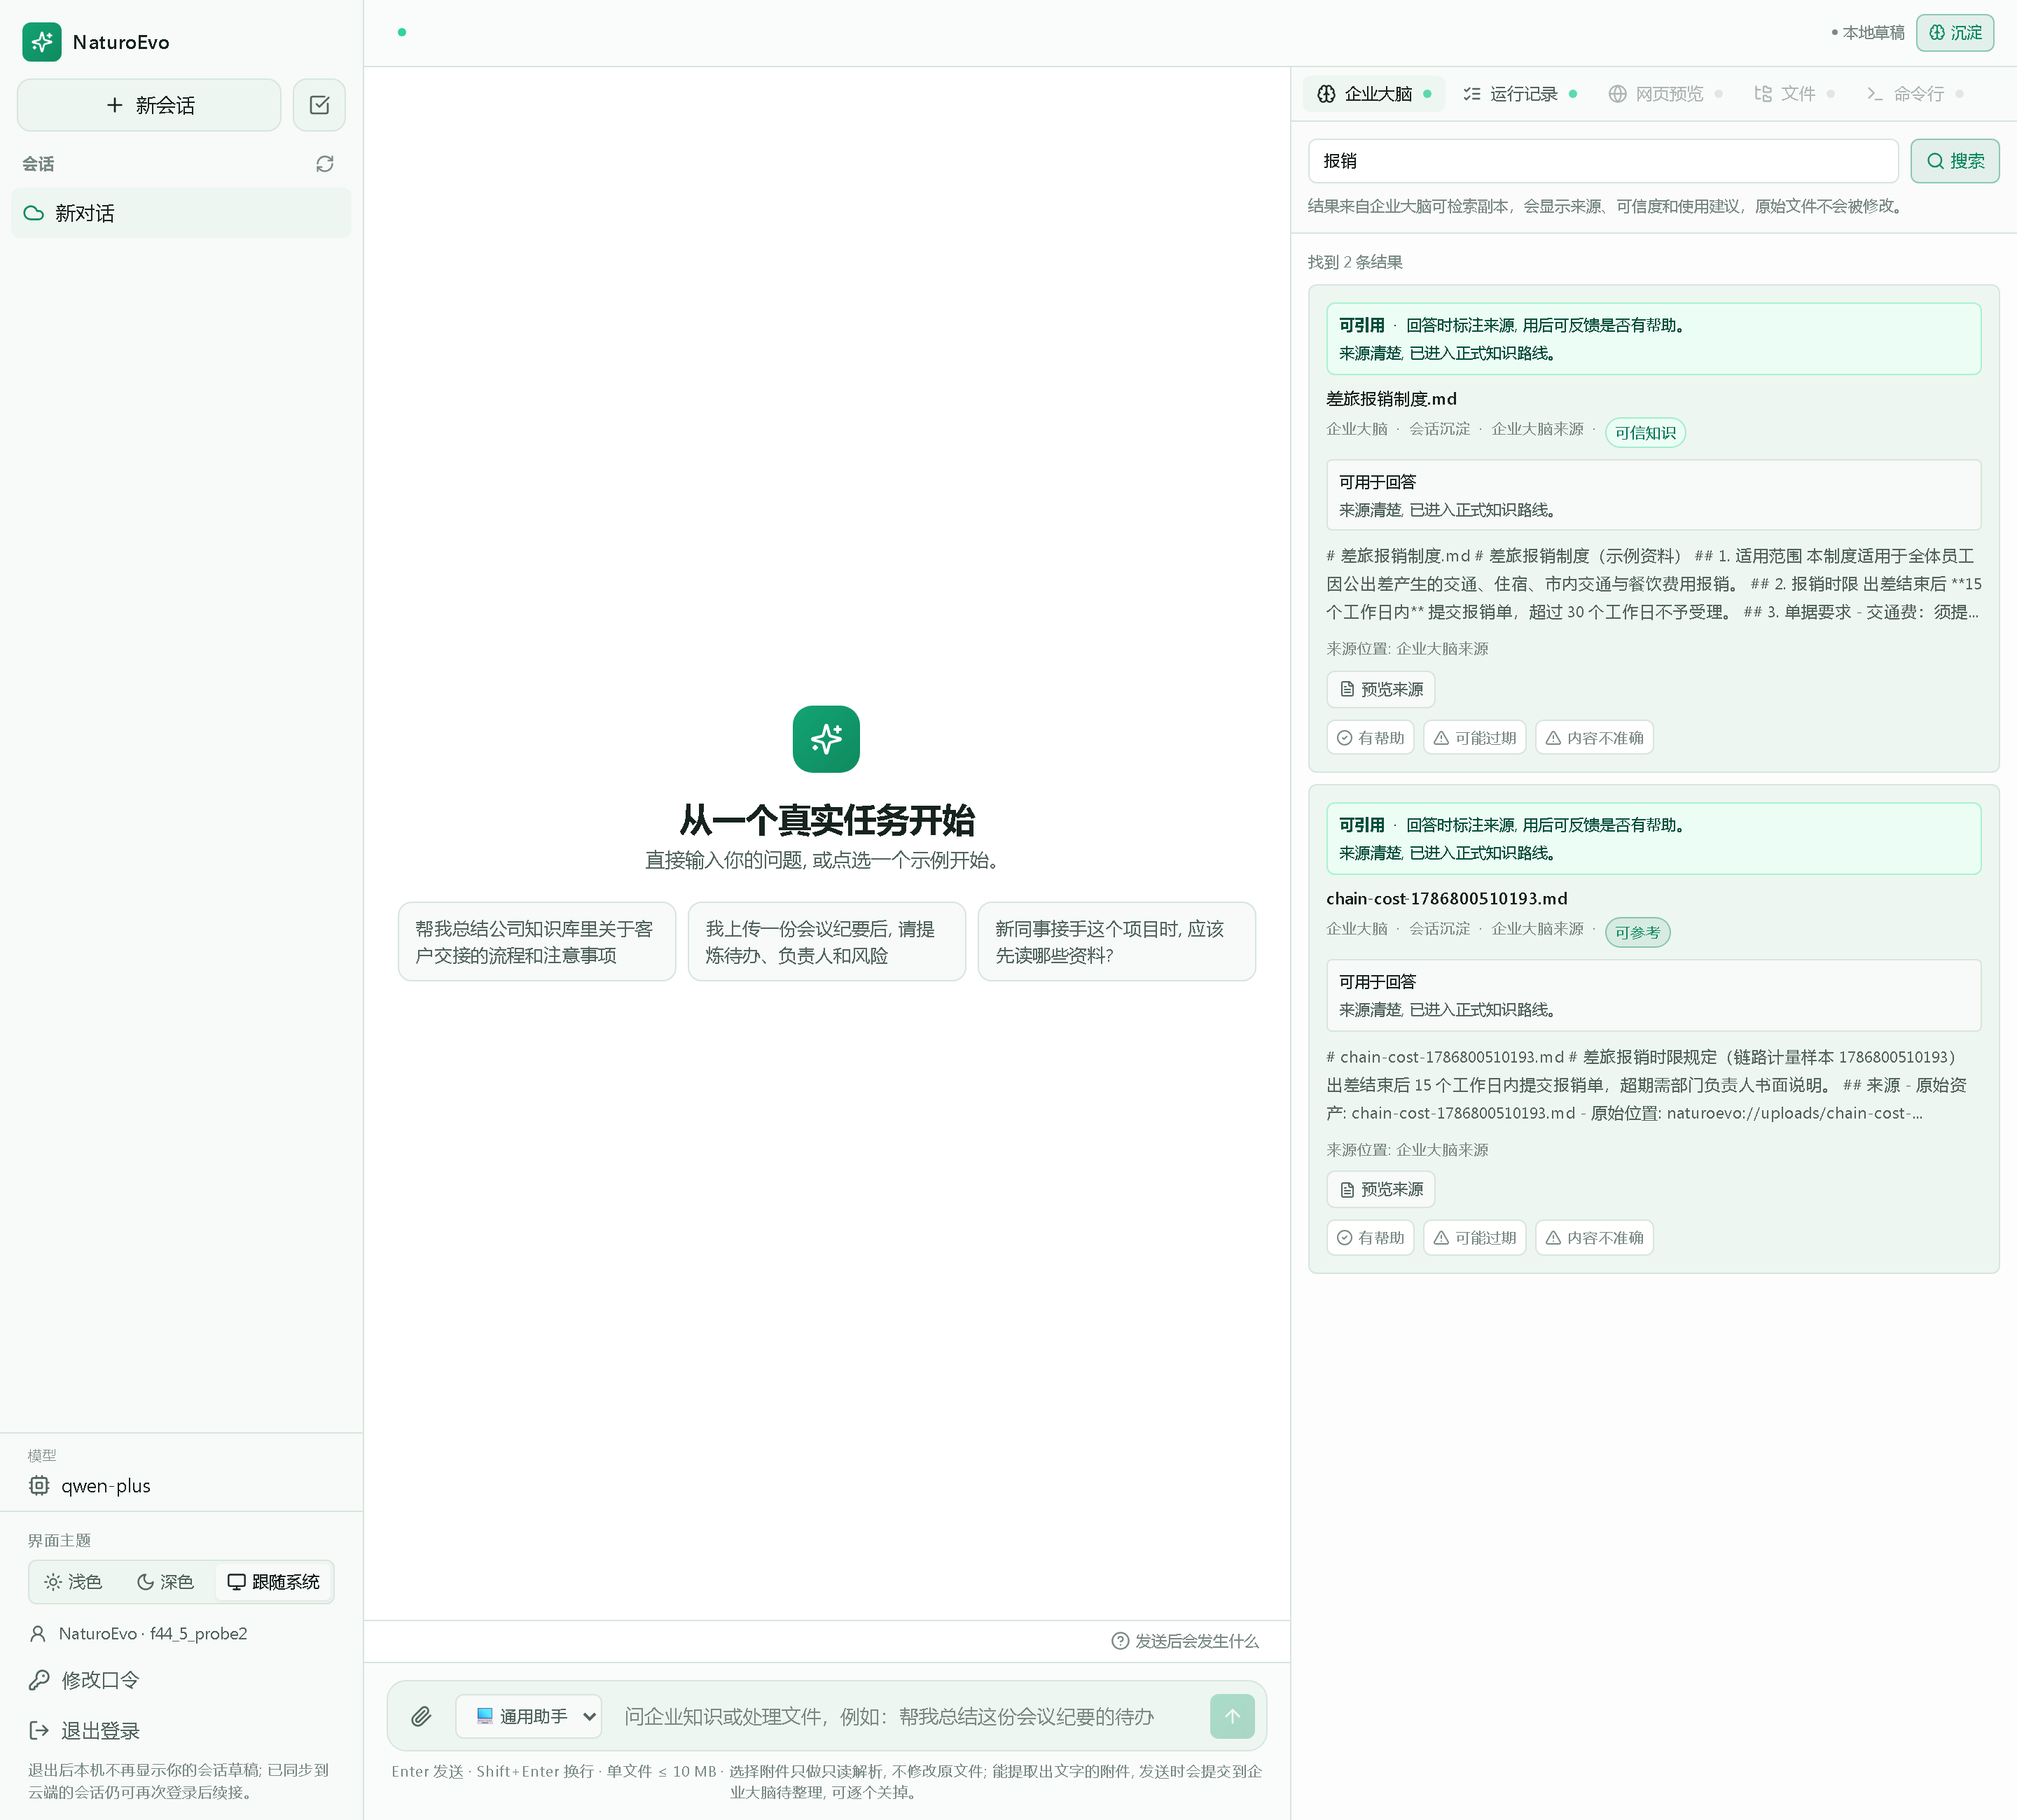
Task: Open the 文件 tab
Action: [x=1794, y=94]
